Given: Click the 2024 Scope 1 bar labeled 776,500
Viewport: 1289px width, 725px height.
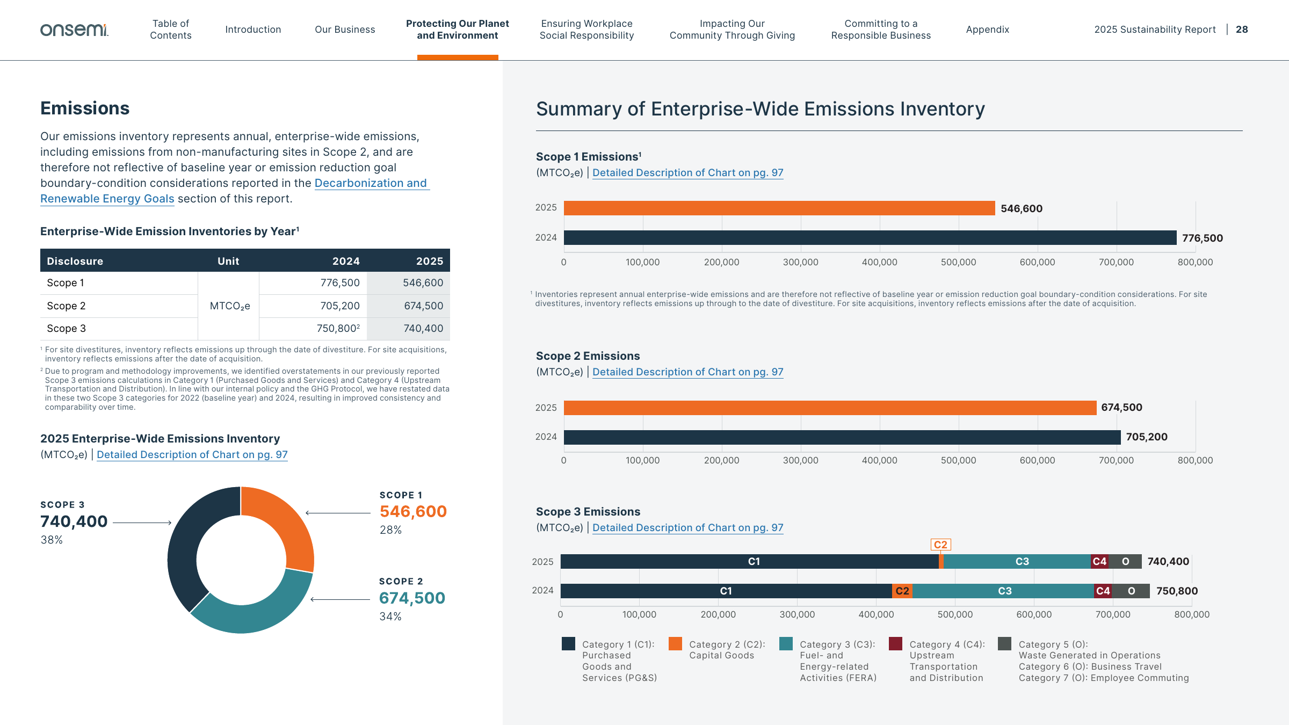Looking at the screenshot, I should [870, 237].
